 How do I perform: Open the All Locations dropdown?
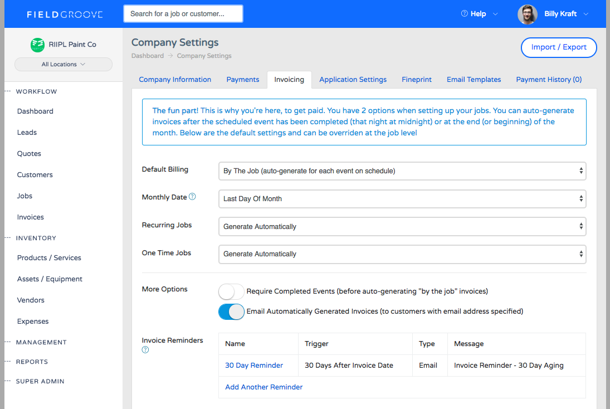pyautogui.click(x=64, y=64)
